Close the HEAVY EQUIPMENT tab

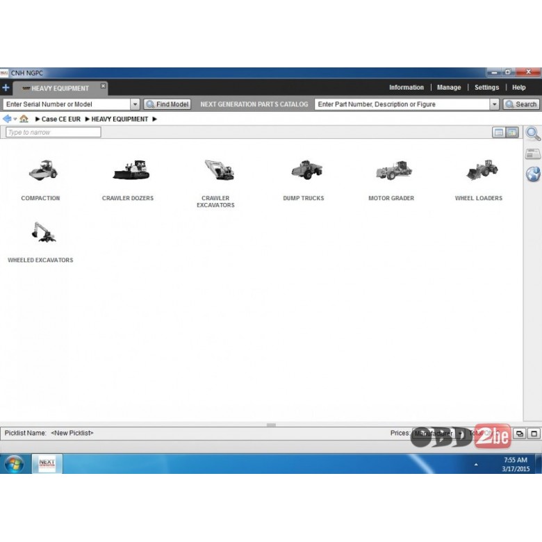103,85
